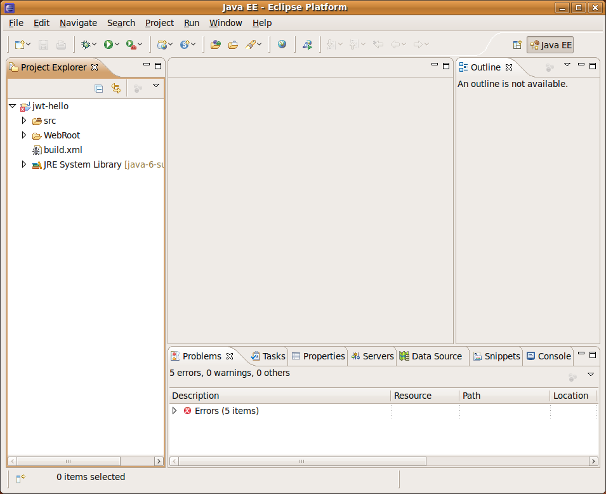Viewport: 606px width, 494px height.
Task: Open the New Web Project dropdown arrow
Action: coord(171,44)
